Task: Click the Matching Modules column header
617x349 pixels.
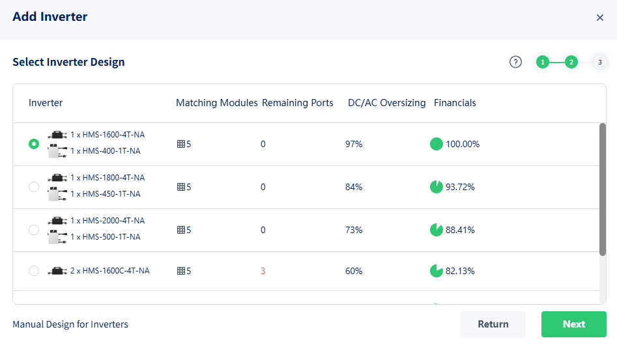Action: point(217,103)
